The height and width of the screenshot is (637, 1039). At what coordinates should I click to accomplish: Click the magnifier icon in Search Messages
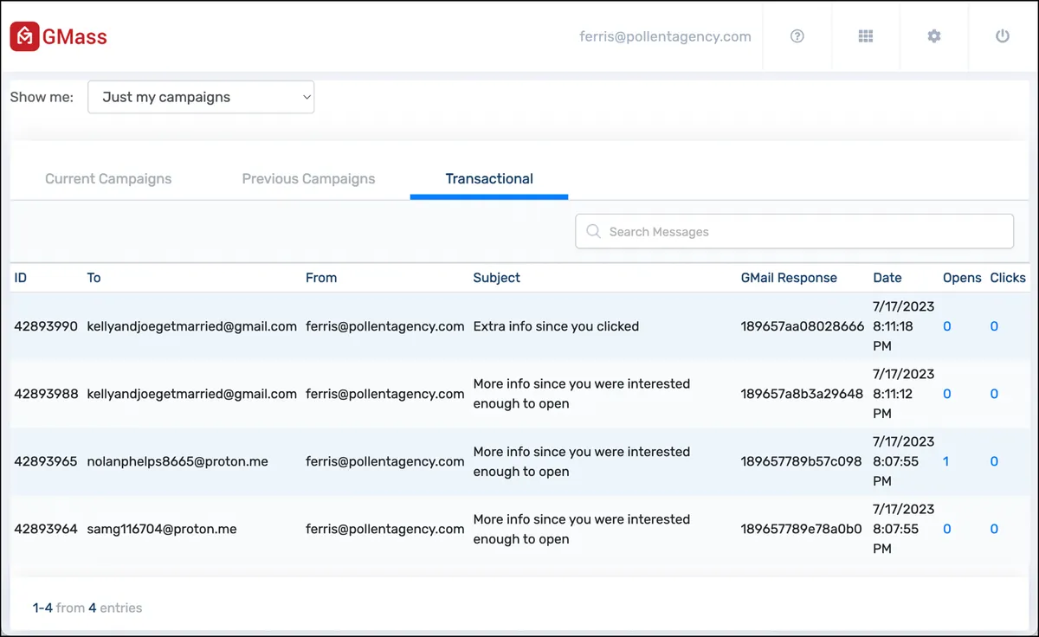pyautogui.click(x=593, y=231)
